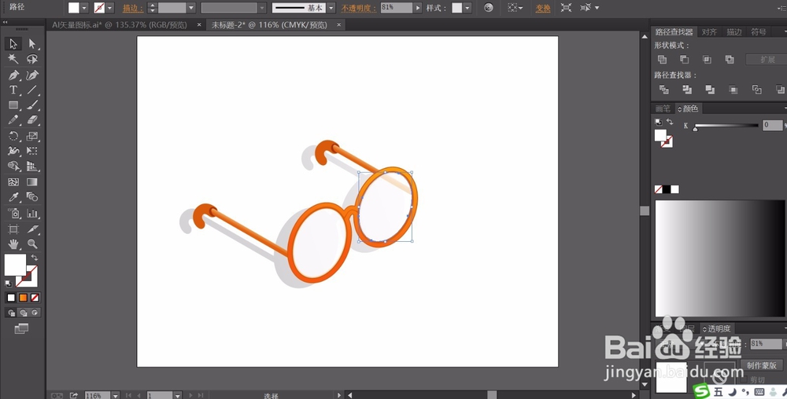The width and height of the screenshot is (787, 399).
Task: Select the Paintbrush tool
Action: point(32,105)
